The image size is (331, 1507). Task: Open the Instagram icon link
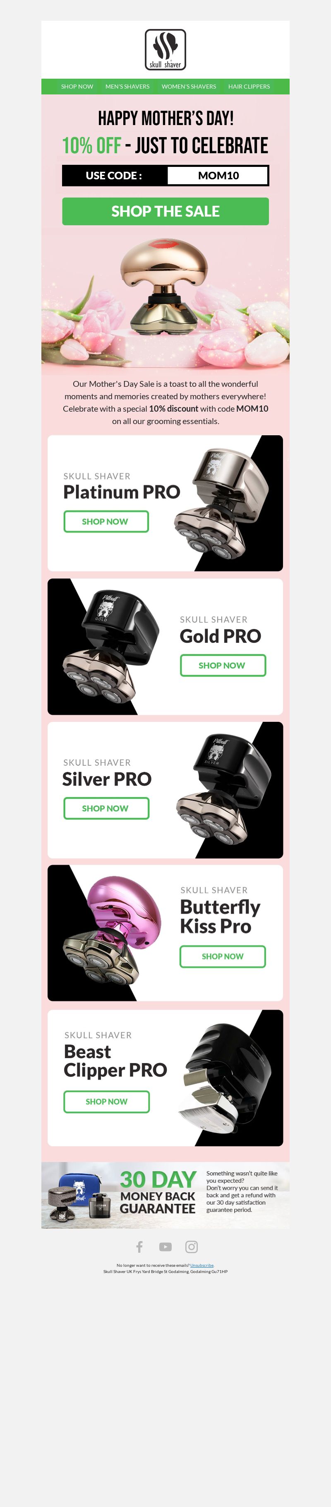pos(191,1247)
